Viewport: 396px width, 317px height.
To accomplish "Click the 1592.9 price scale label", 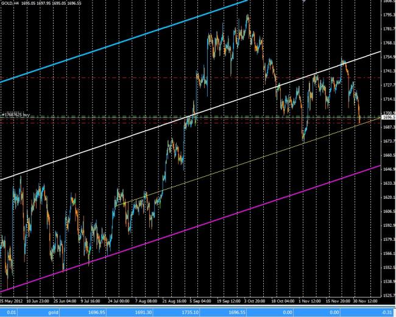I will click(x=389, y=225).
